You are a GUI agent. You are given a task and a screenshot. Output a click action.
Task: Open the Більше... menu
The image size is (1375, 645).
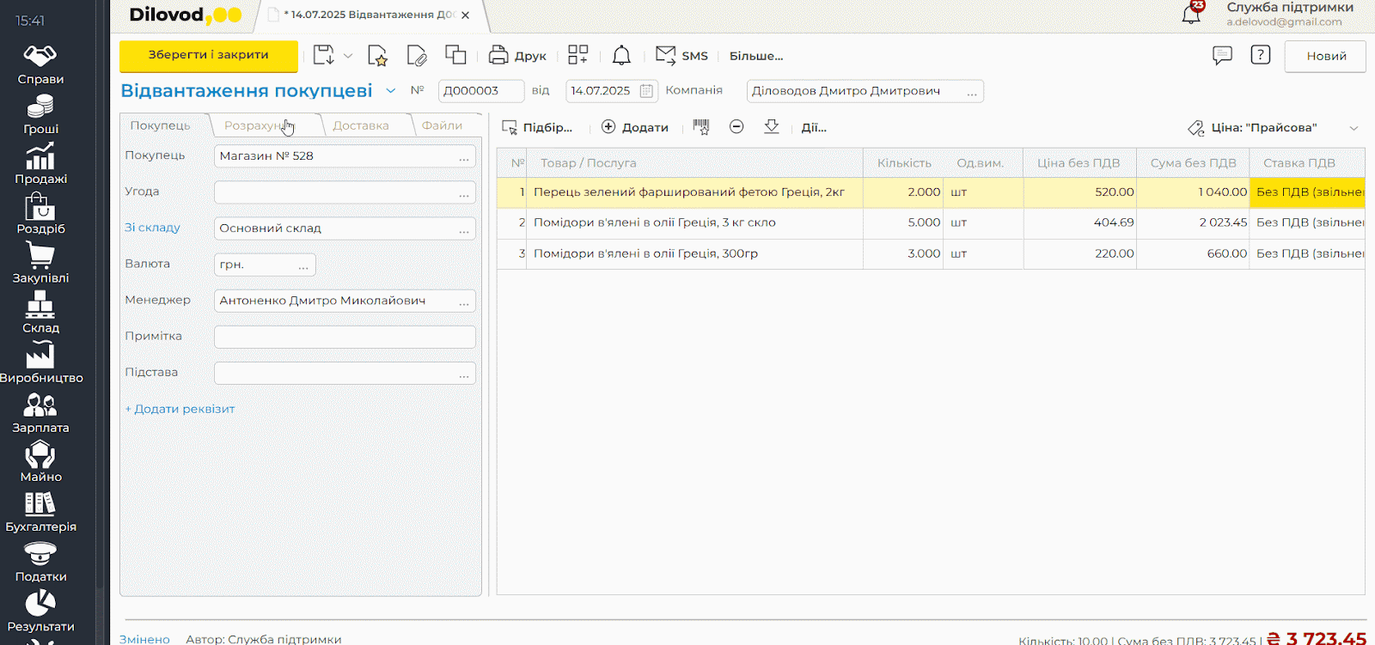(756, 56)
